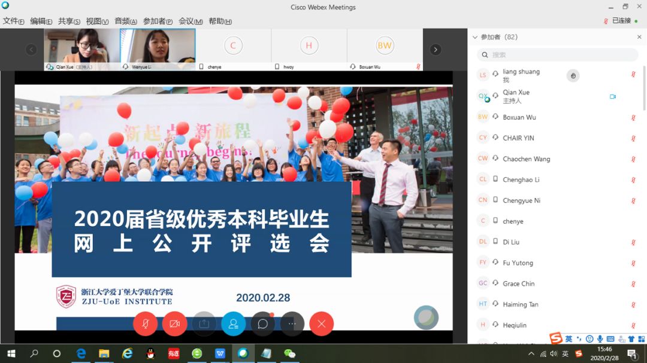Open the chat bubble button

pyautogui.click(x=262, y=324)
